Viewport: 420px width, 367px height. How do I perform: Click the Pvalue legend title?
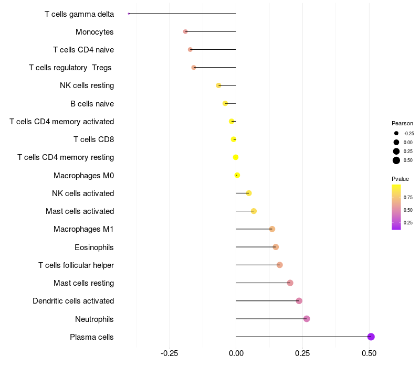click(x=400, y=179)
